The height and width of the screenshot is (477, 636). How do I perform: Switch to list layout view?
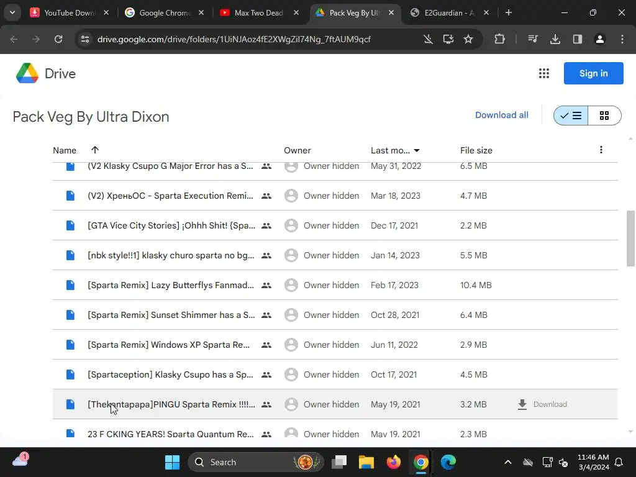(x=571, y=116)
